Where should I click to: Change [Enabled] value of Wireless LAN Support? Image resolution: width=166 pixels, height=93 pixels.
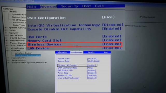pos(92,65)
